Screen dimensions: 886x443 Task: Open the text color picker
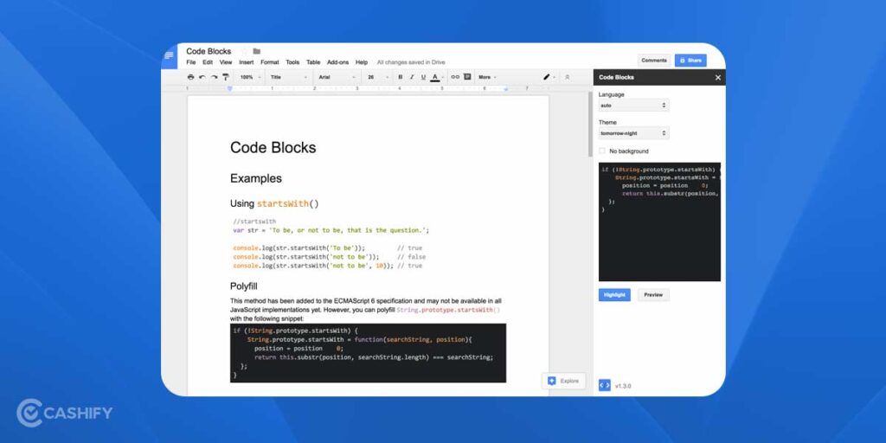[435, 77]
